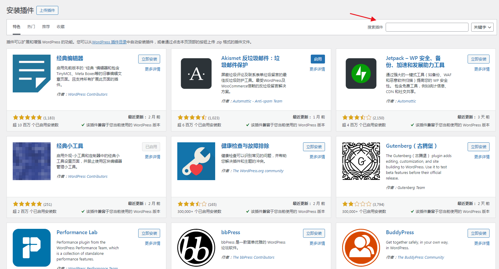Open the WordPress 插件目录 link
Viewport: 499px width, 269px height.
pyautogui.click(x=109, y=42)
